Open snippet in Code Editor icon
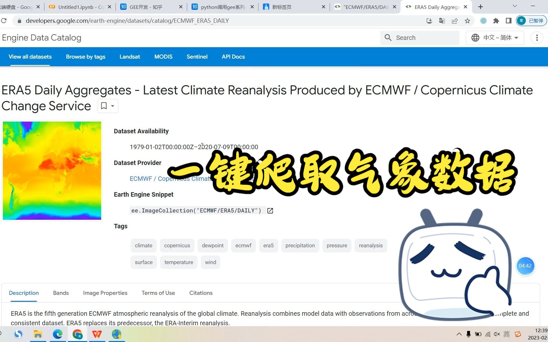 coord(270,211)
